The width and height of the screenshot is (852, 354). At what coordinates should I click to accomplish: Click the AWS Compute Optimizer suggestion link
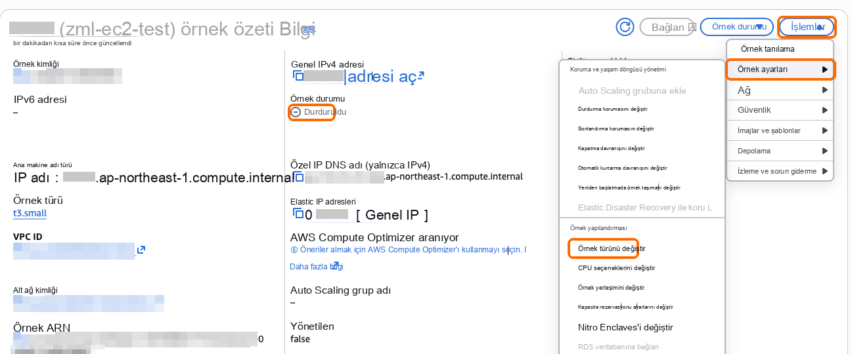click(408, 250)
